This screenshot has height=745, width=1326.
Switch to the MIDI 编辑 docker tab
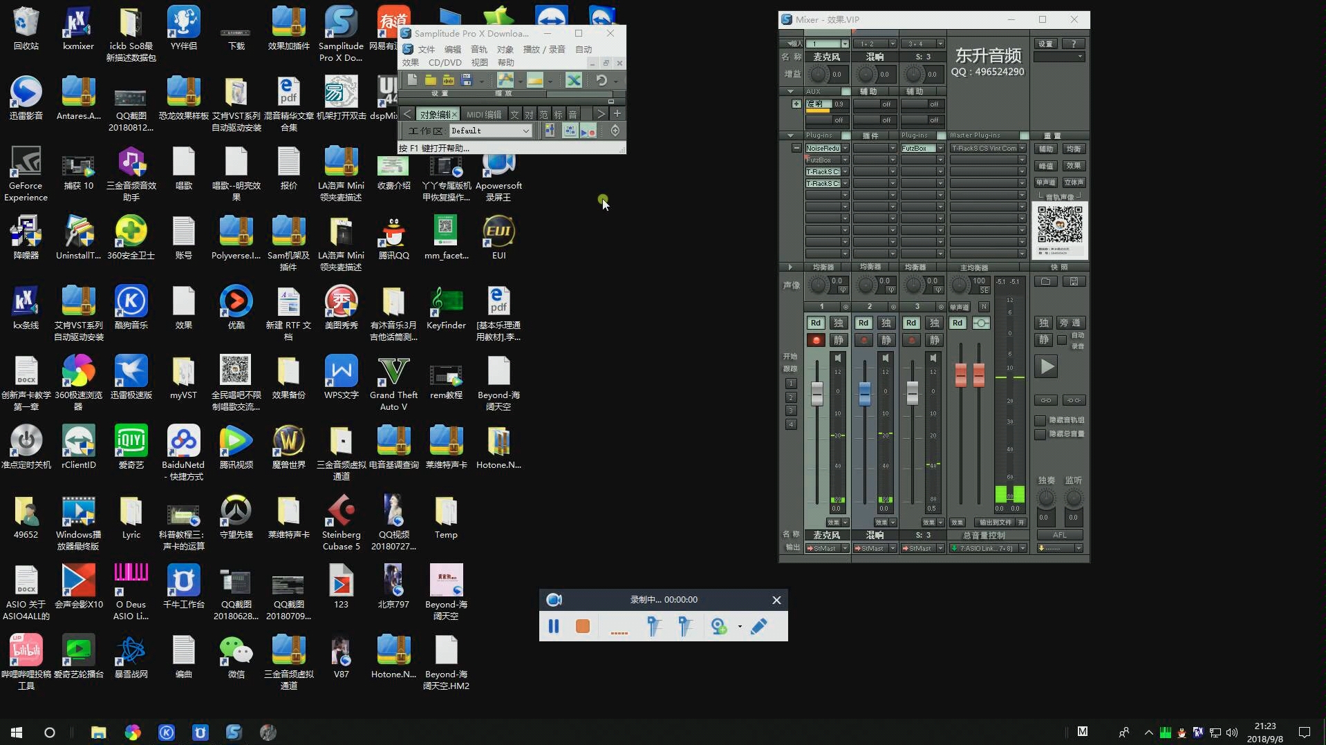pos(484,114)
